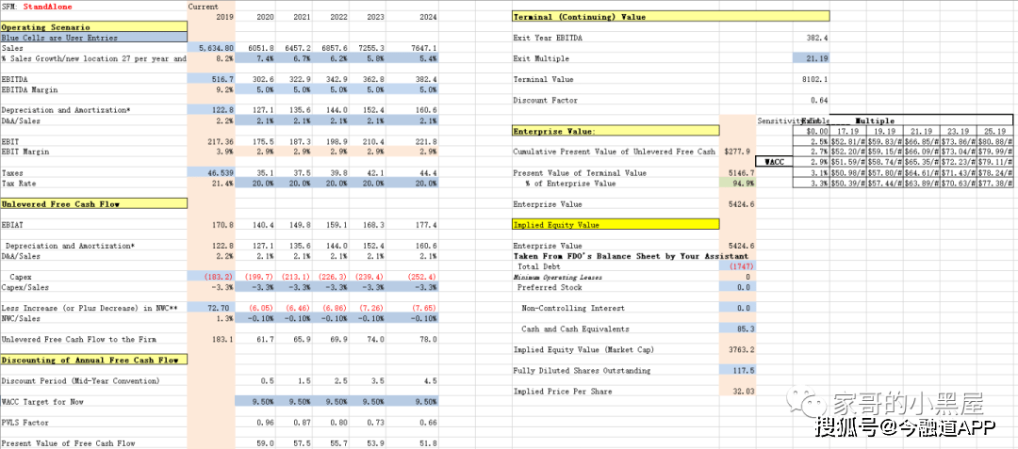The width and height of the screenshot is (1018, 449).
Task: Click the Capex value (252.4)
Action: 420,277
